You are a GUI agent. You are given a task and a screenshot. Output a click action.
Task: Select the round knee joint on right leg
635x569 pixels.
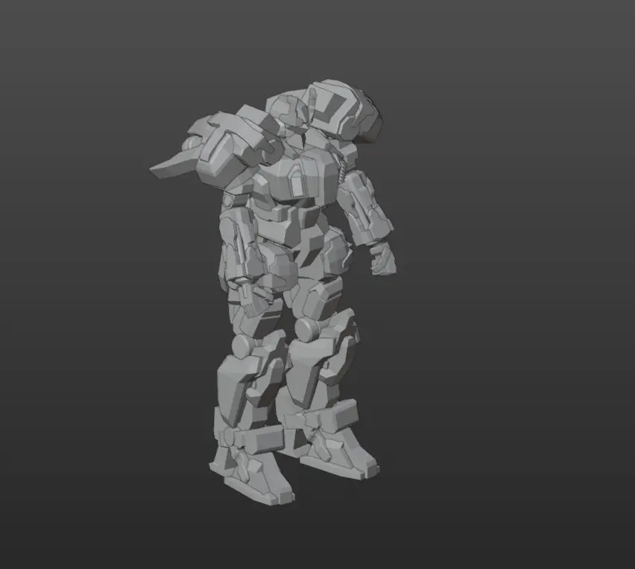[x=306, y=328]
